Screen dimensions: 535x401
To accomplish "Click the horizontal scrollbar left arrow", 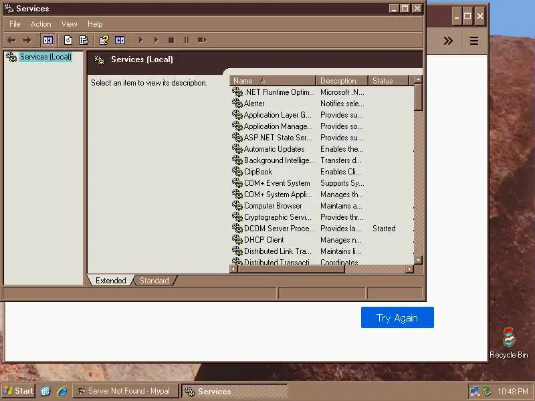I will click(233, 269).
